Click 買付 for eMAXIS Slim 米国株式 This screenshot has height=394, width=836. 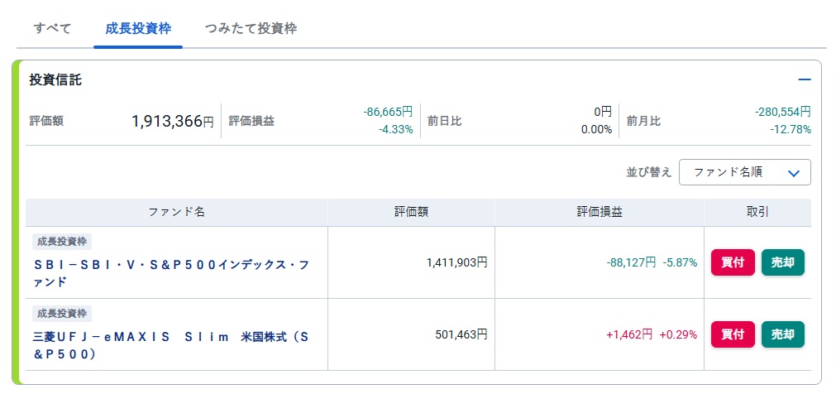pyautogui.click(x=733, y=334)
